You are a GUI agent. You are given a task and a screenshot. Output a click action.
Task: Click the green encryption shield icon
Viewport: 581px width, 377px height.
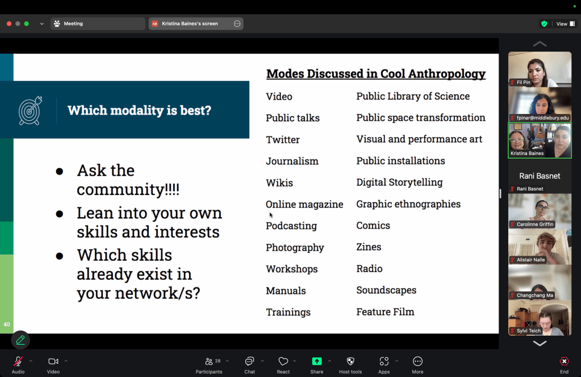coord(544,24)
